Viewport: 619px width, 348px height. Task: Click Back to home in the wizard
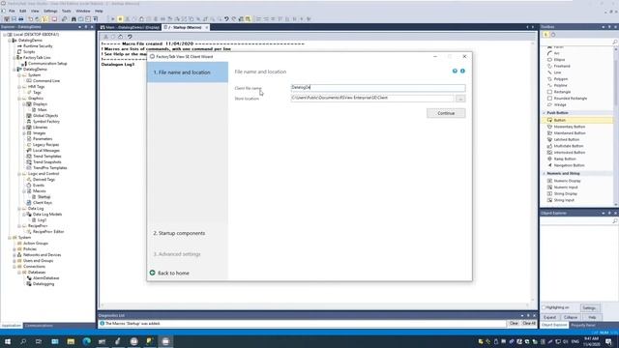click(x=173, y=273)
